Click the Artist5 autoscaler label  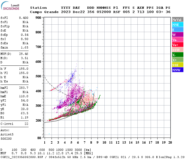[7, 135]
